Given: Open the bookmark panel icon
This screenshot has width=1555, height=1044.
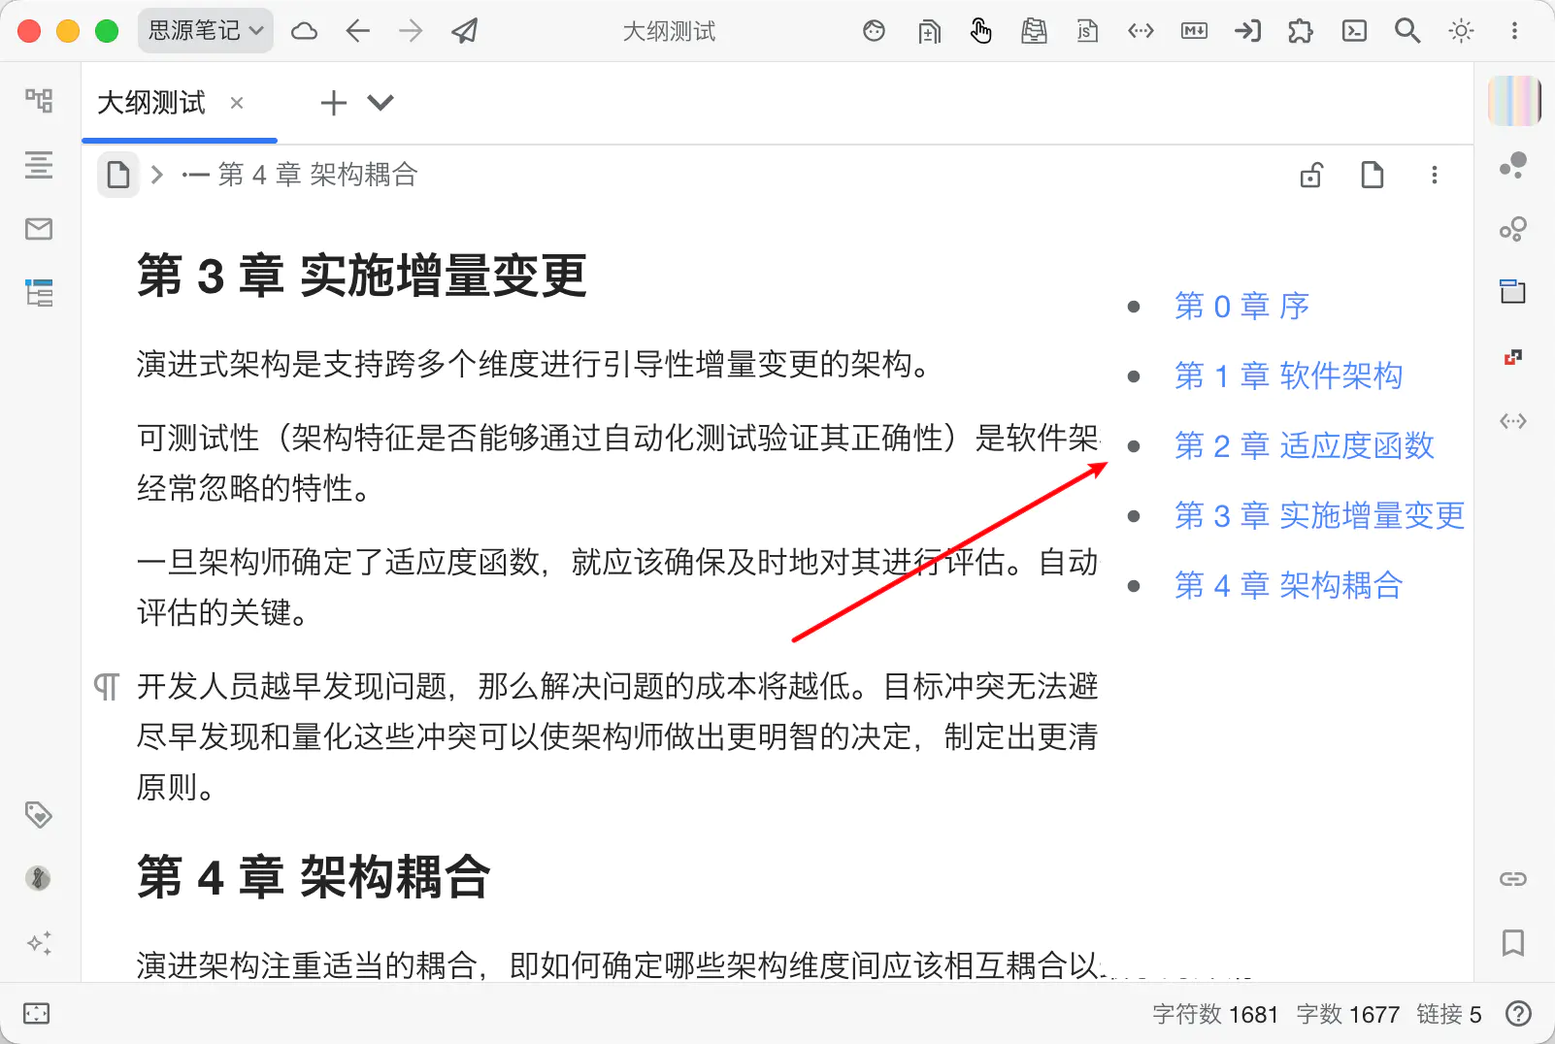Looking at the screenshot, I should click(x=1512, y=942).
